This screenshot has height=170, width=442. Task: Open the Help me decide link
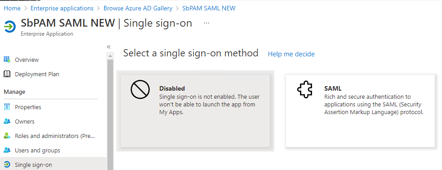pyautogui.click(x=291, y=54)
